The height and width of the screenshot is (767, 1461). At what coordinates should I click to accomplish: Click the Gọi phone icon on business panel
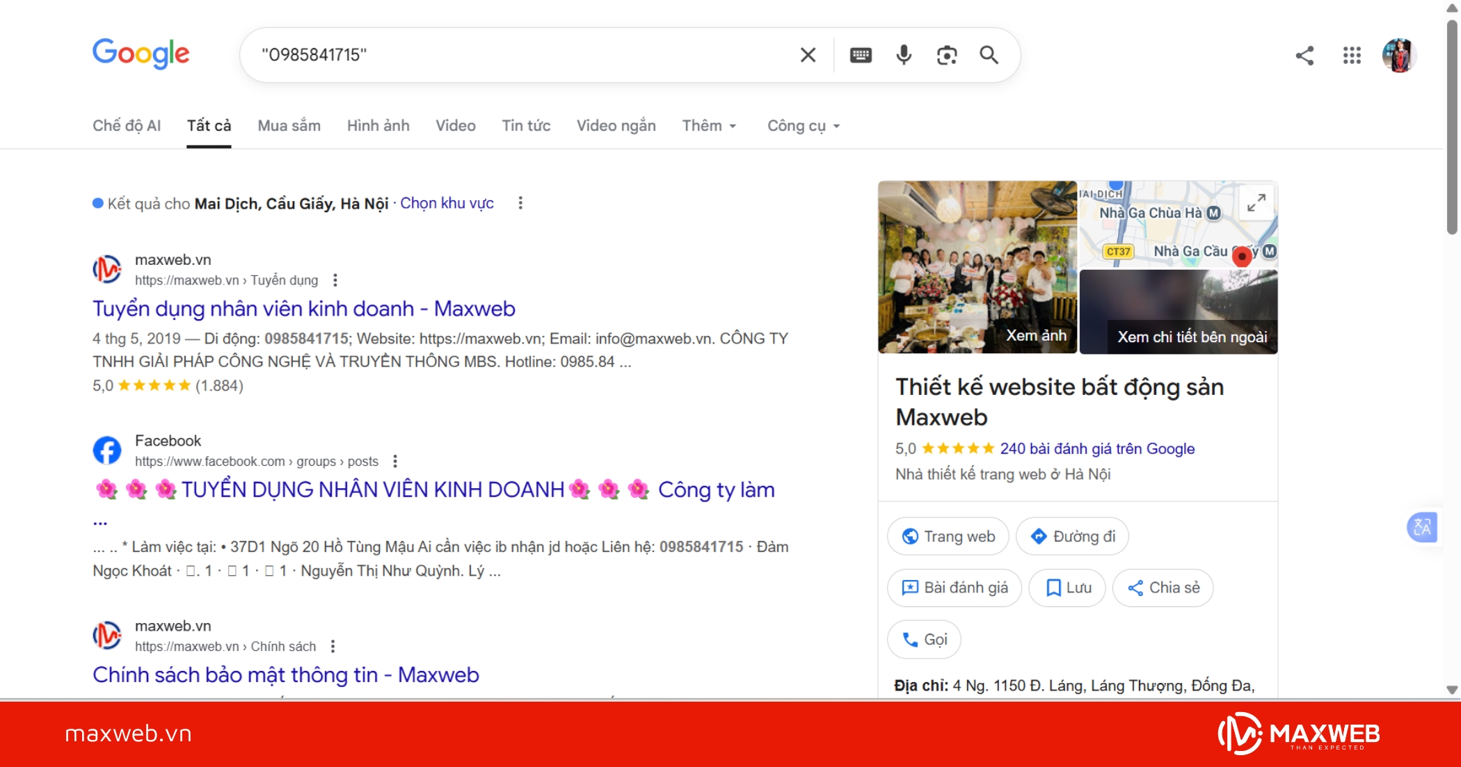[911, 638]
